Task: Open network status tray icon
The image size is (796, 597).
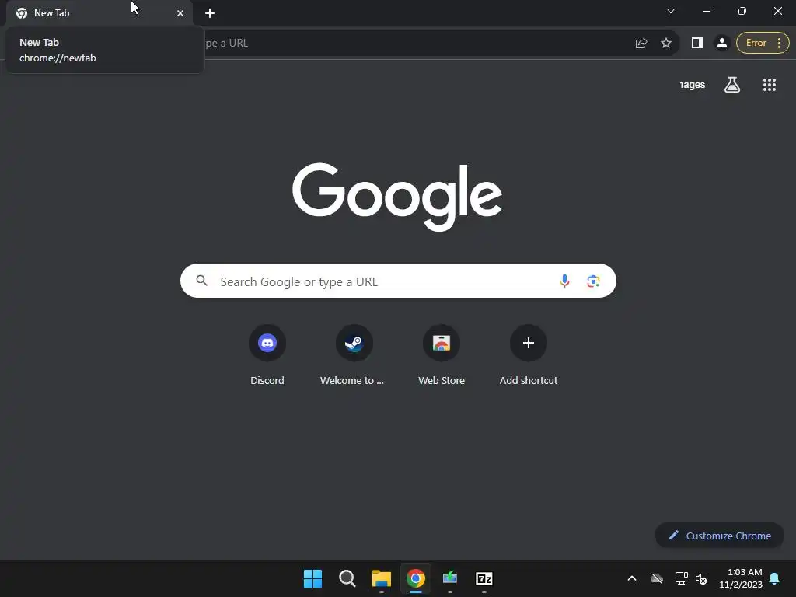Action: 681,578
